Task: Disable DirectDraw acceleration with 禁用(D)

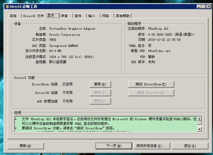Action: (x=100, y=84)
